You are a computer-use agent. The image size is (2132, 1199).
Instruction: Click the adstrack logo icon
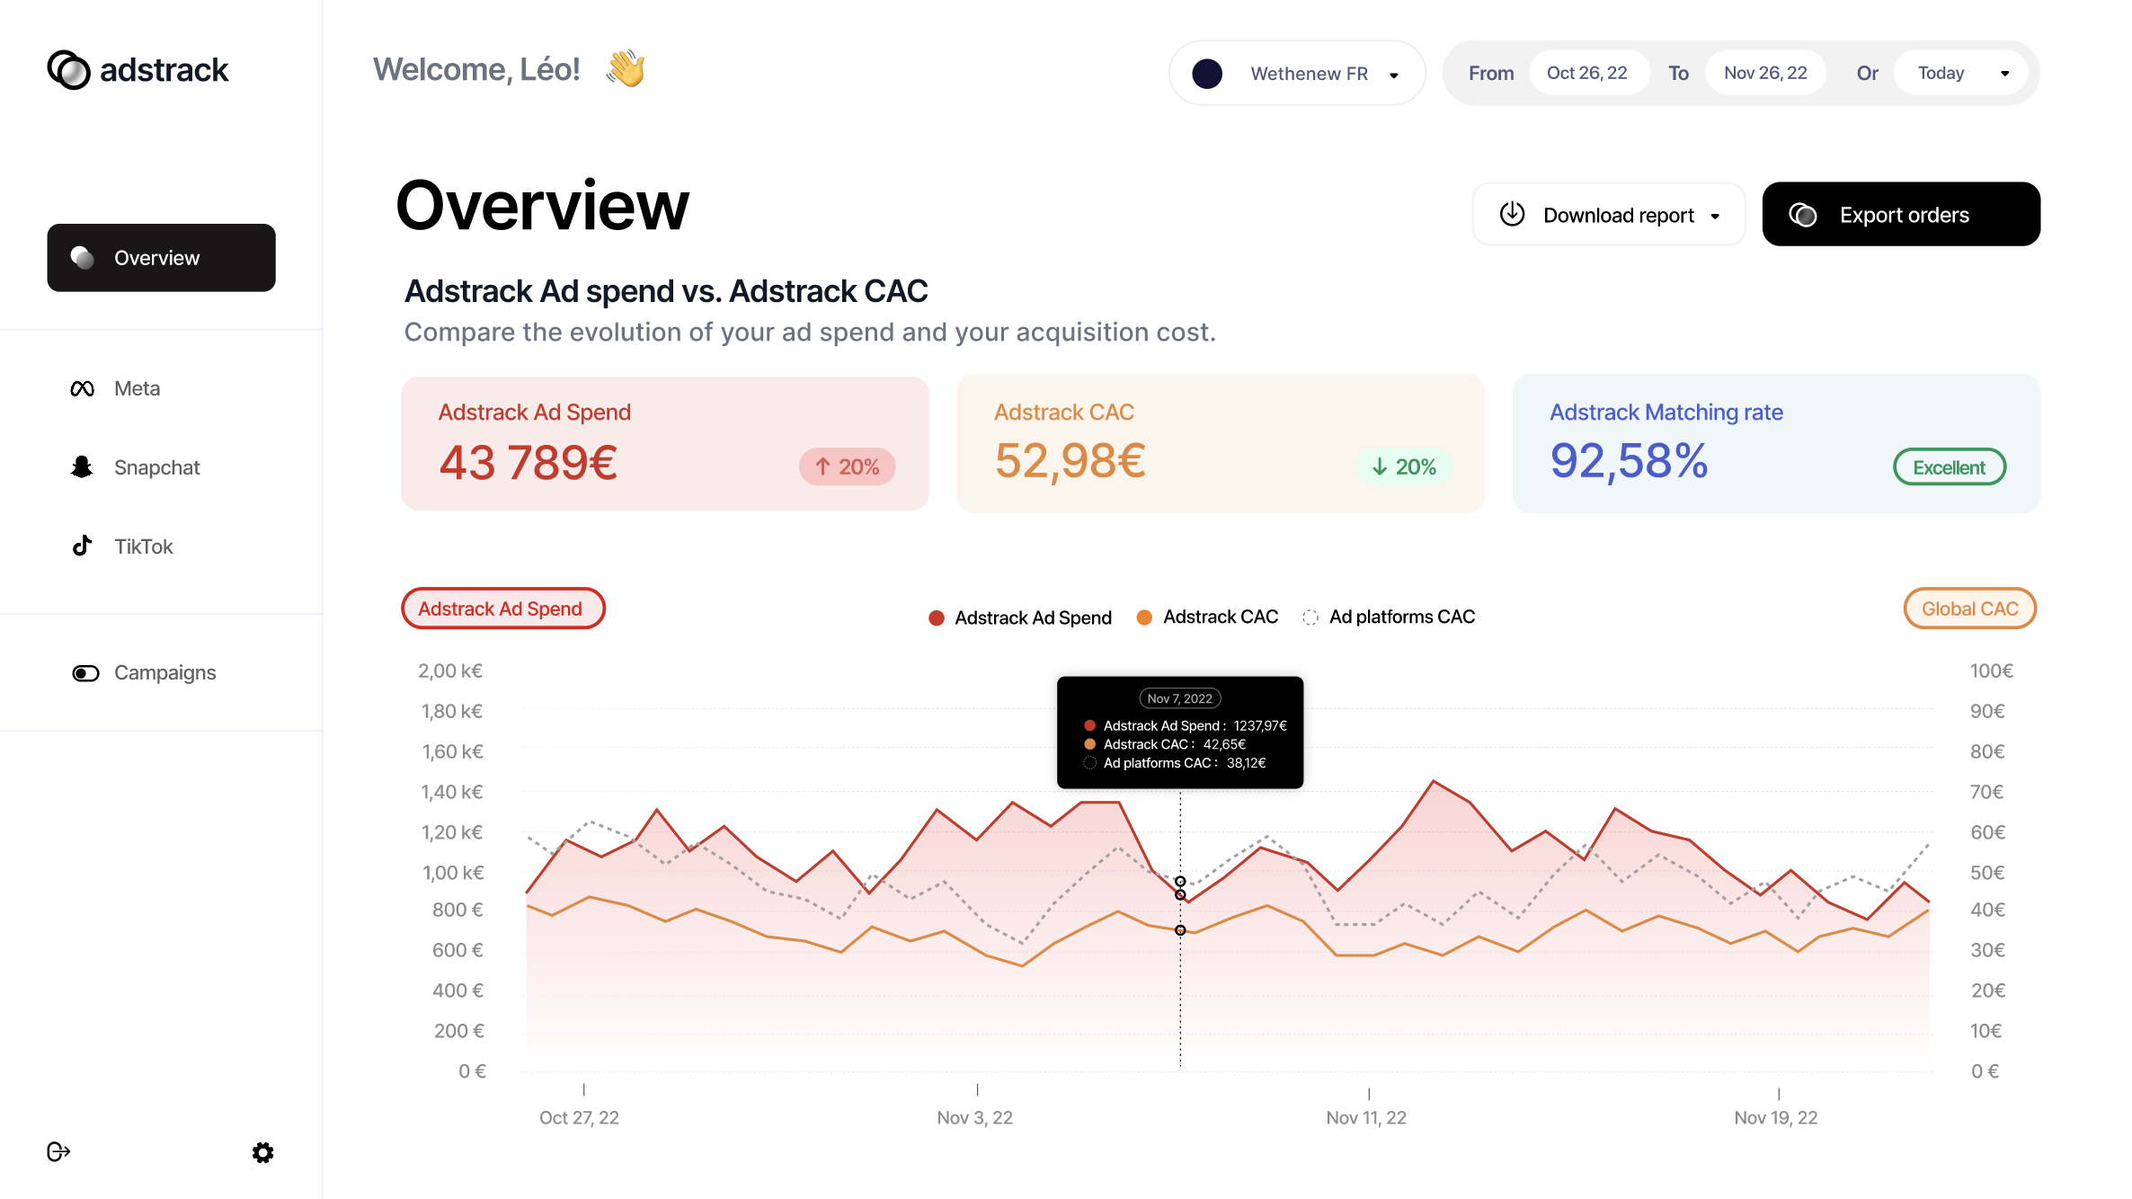(x=68, y=70)
